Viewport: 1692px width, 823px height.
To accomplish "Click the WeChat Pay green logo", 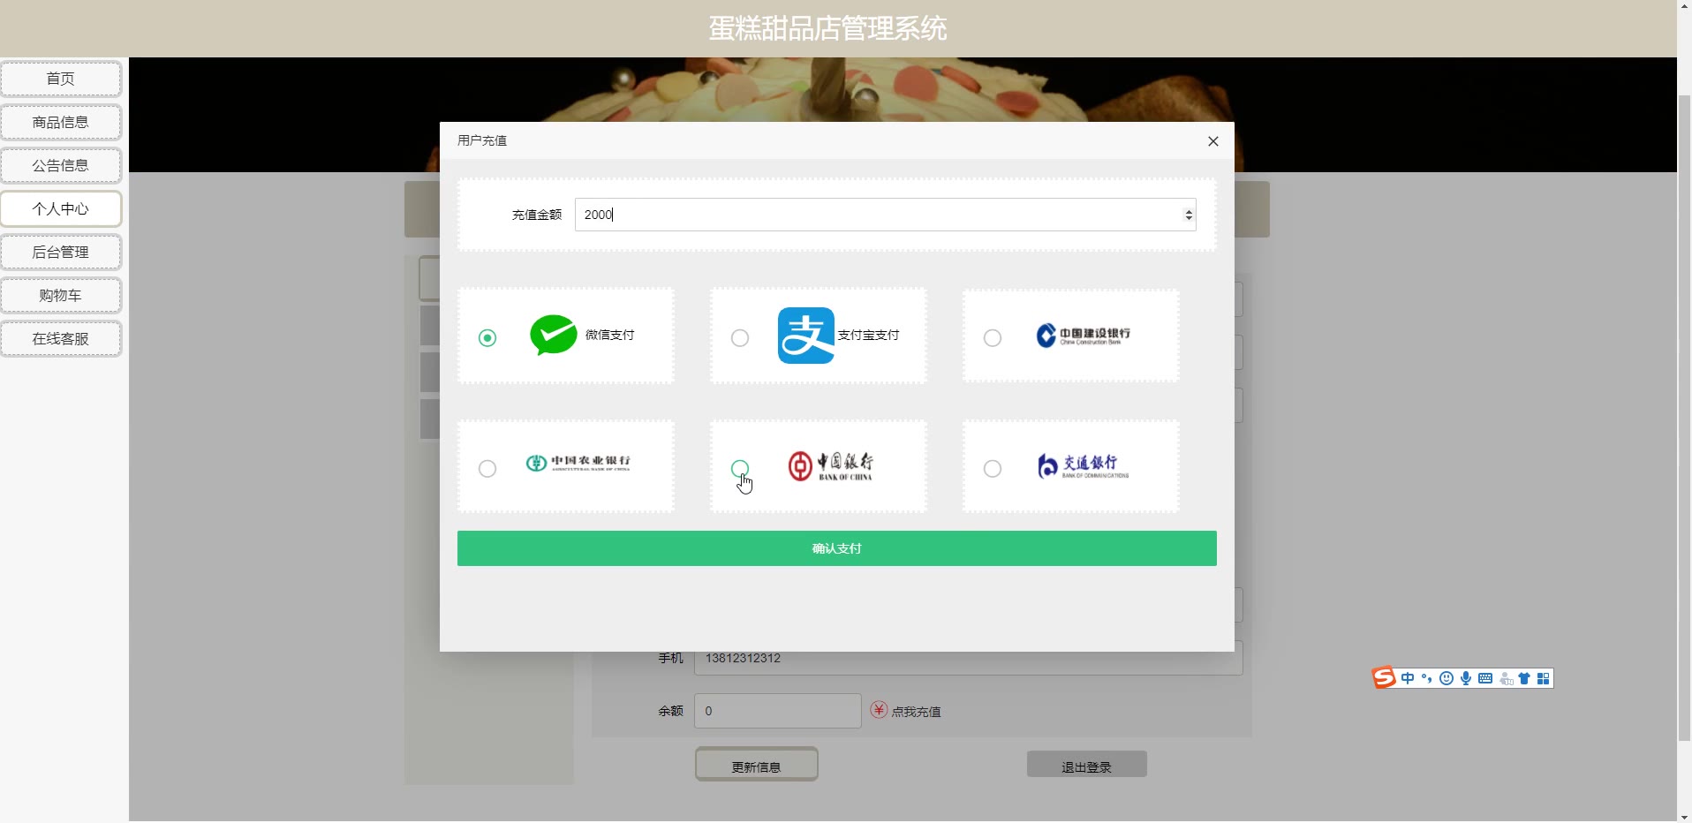I will pyautogui.click(x=554, y=336).
